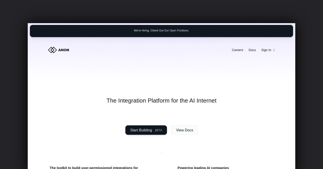323x169 pixels.
Task: Click the main Integration Platform headline
Action: [161, 101]
